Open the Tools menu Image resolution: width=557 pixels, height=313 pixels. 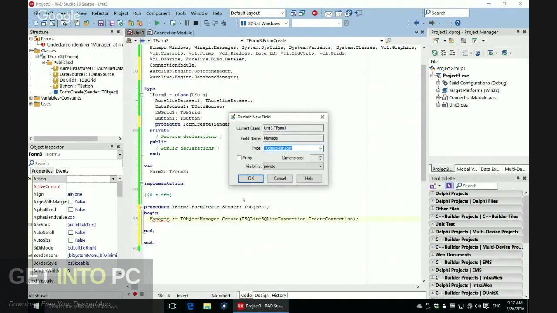click(180, 13)
